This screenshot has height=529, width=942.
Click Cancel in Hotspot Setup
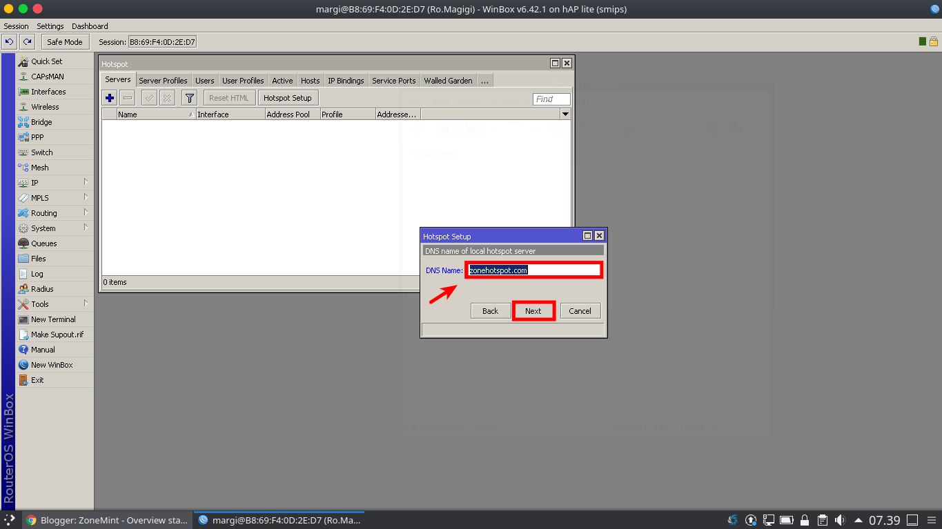tap(580, 311)
